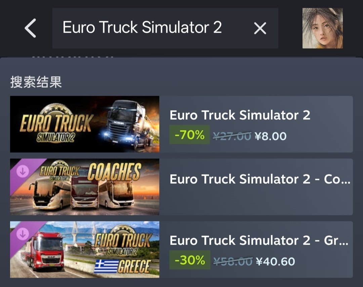Click the ¥8.00 sale price

271,136
